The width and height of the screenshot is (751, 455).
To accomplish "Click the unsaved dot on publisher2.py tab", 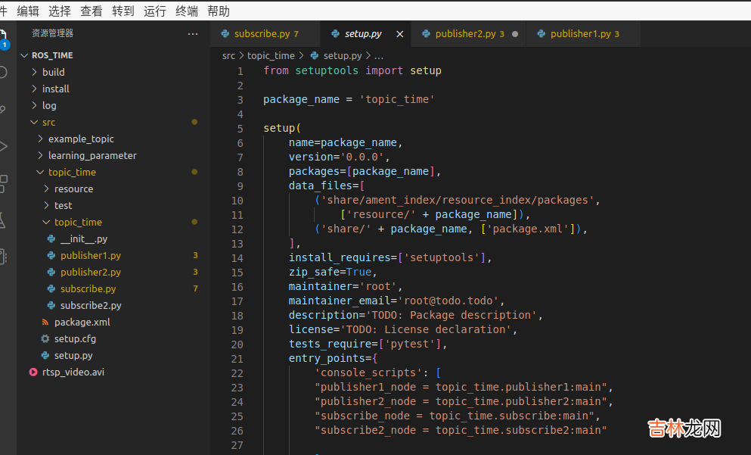I will tap(515, 34).
